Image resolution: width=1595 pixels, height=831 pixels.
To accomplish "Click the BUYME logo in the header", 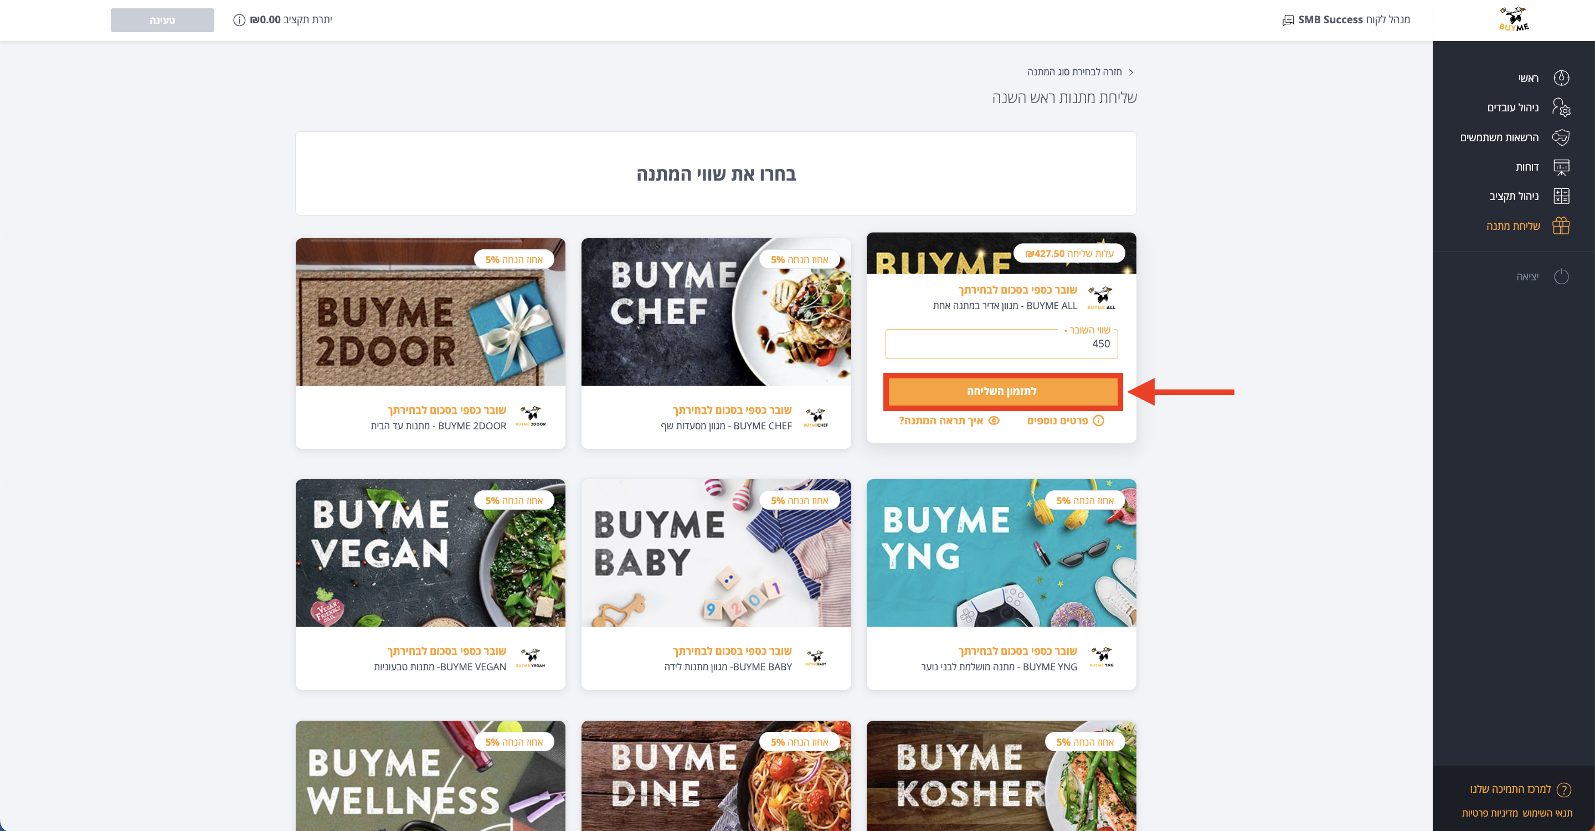I will [x=1514, y=19].
